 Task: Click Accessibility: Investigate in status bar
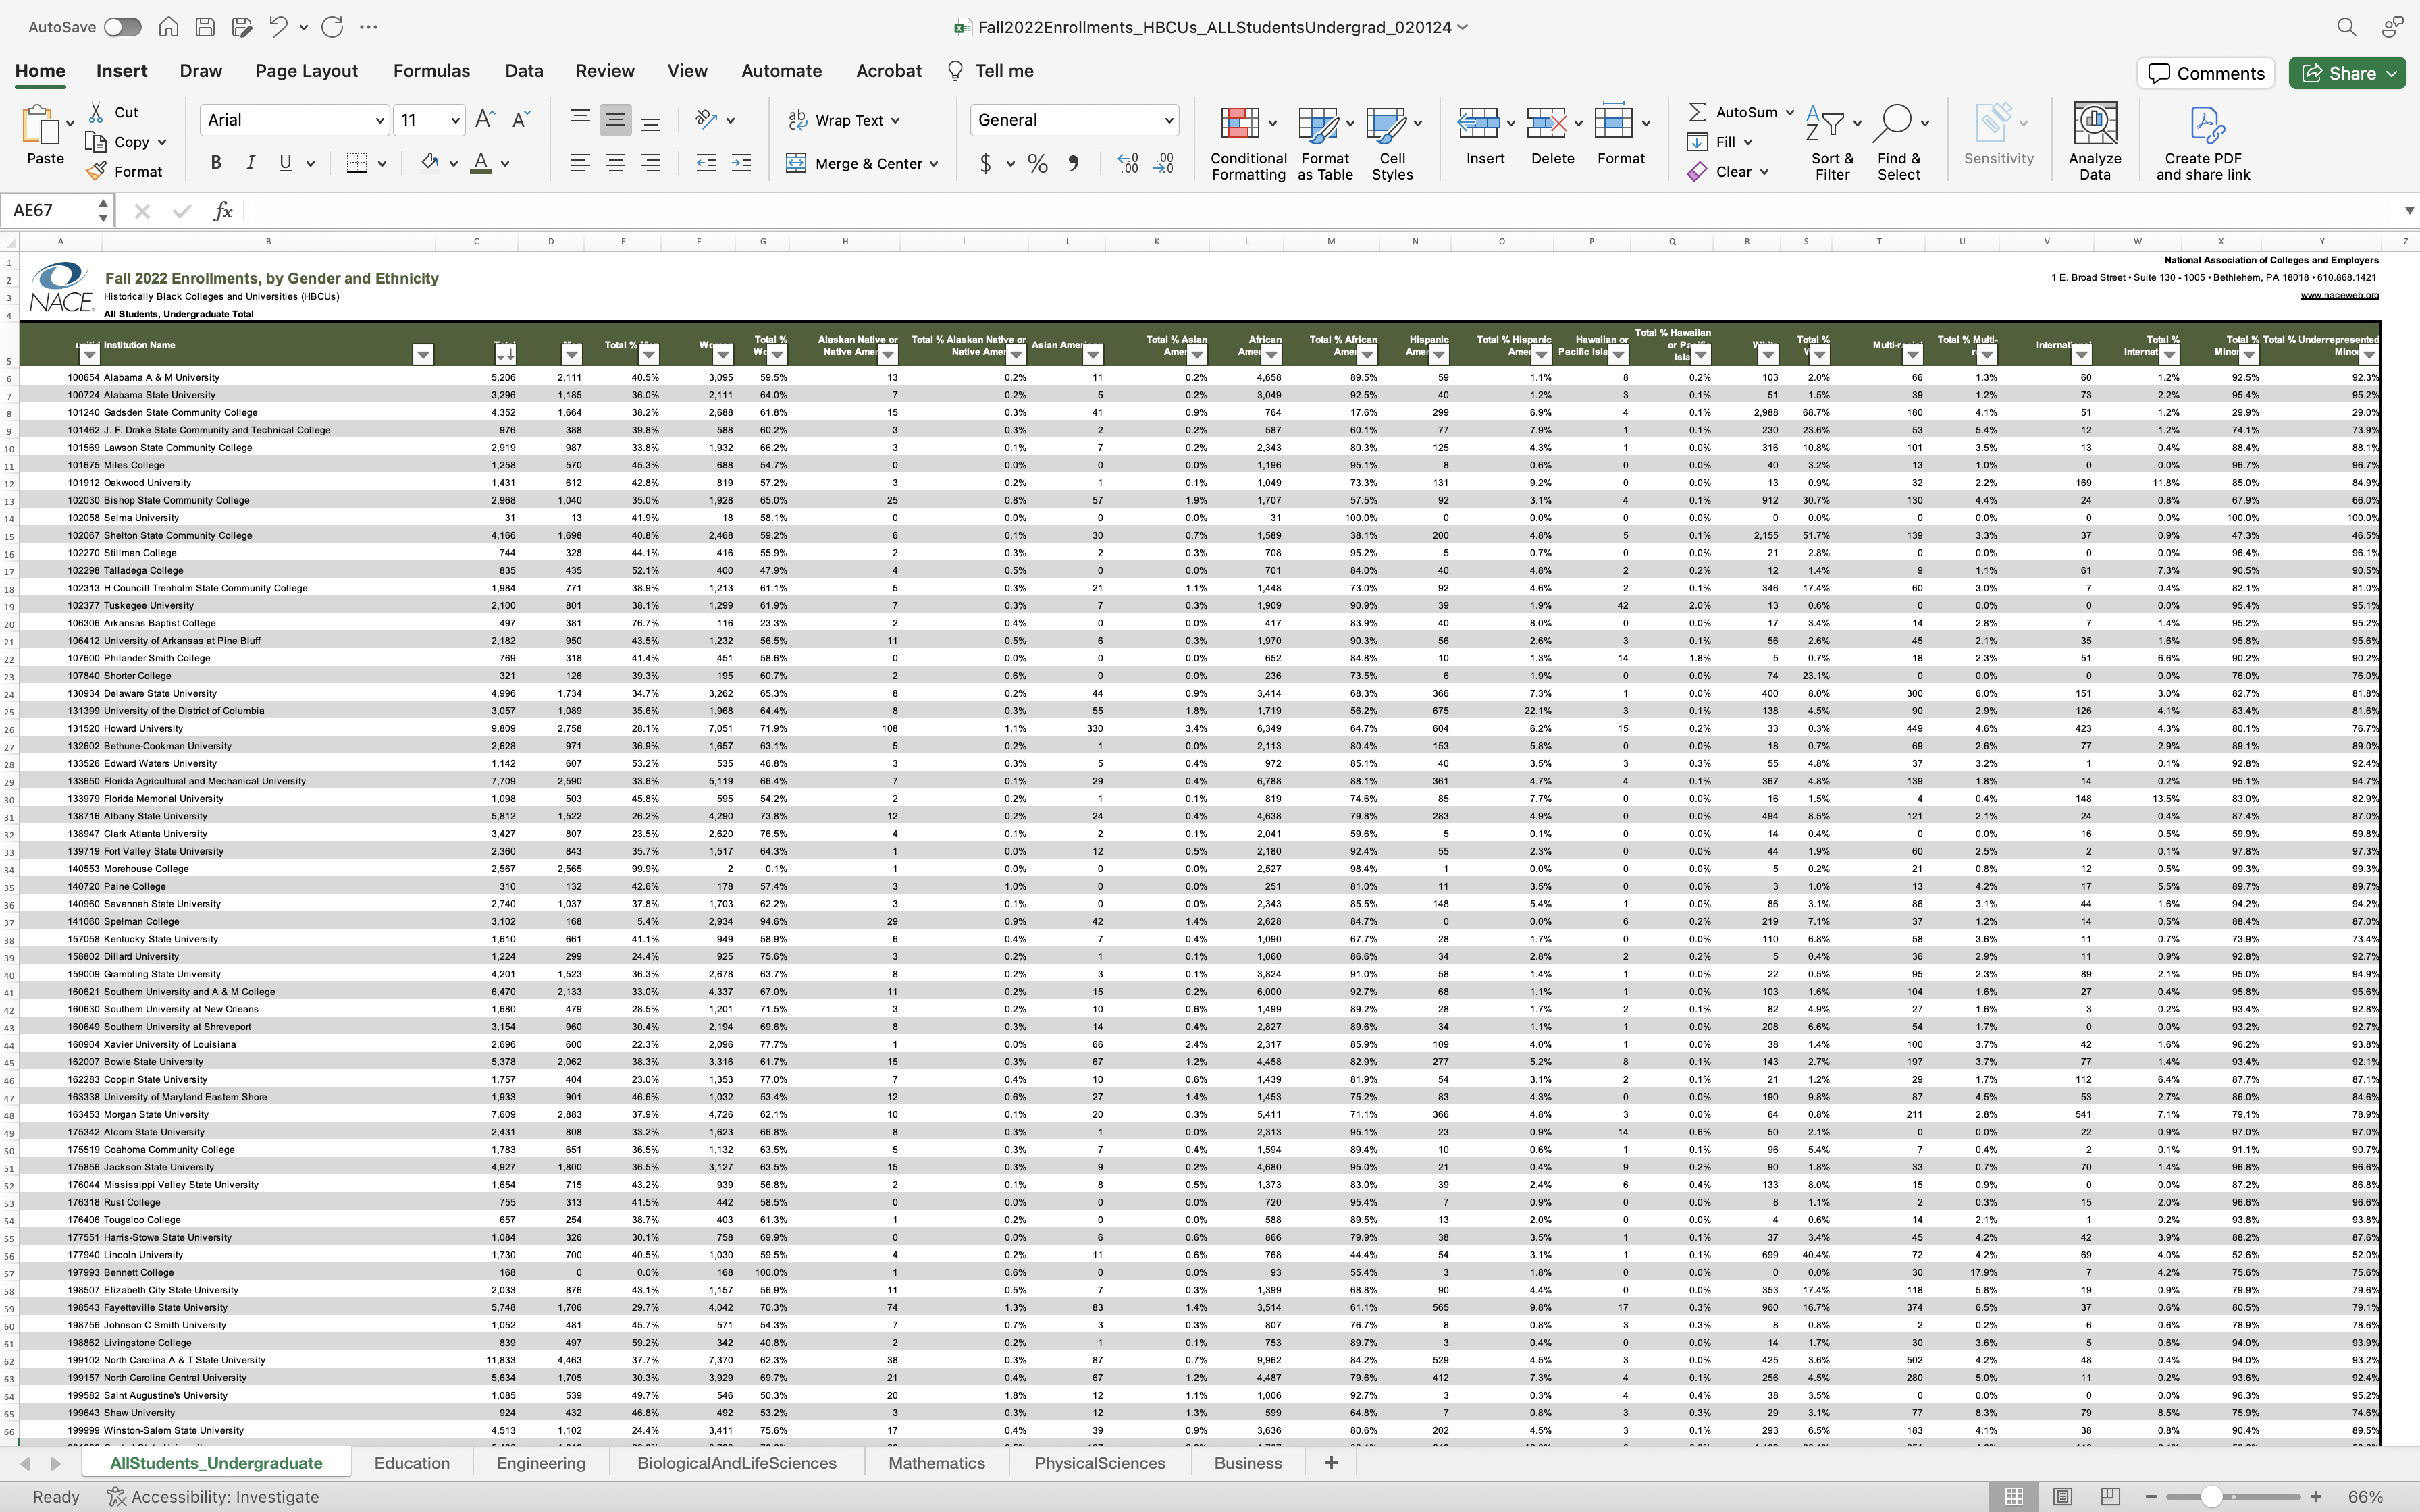(213, 1497)
